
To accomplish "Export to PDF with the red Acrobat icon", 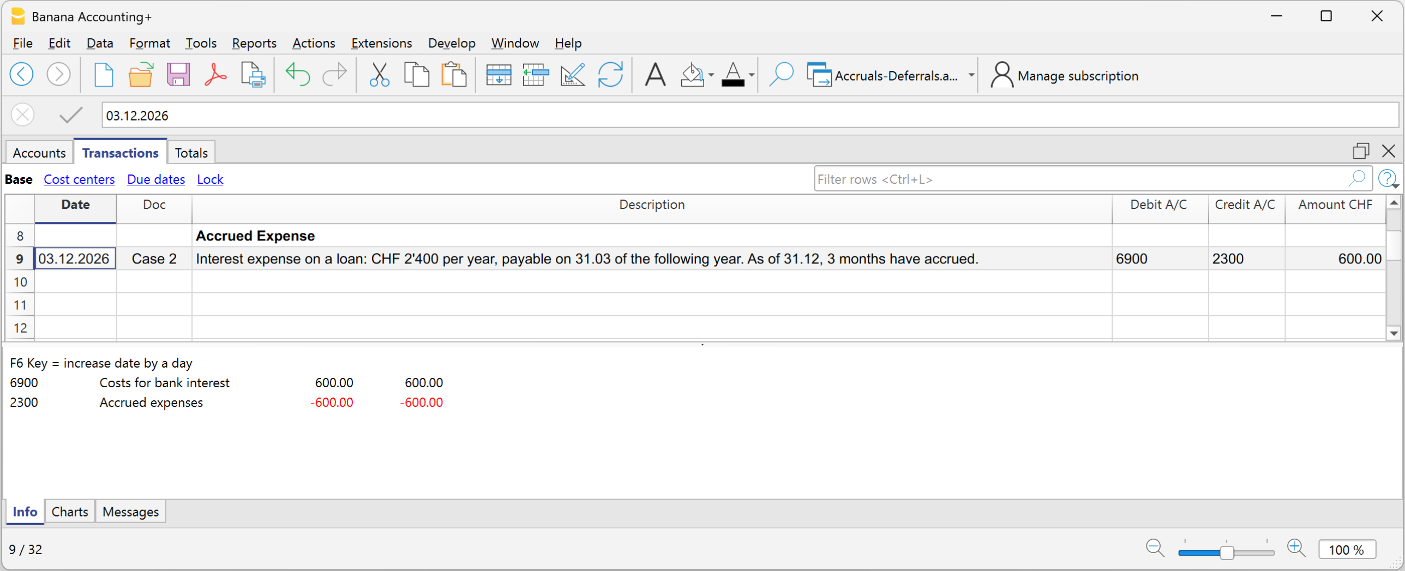I will (x=215, y=75).
